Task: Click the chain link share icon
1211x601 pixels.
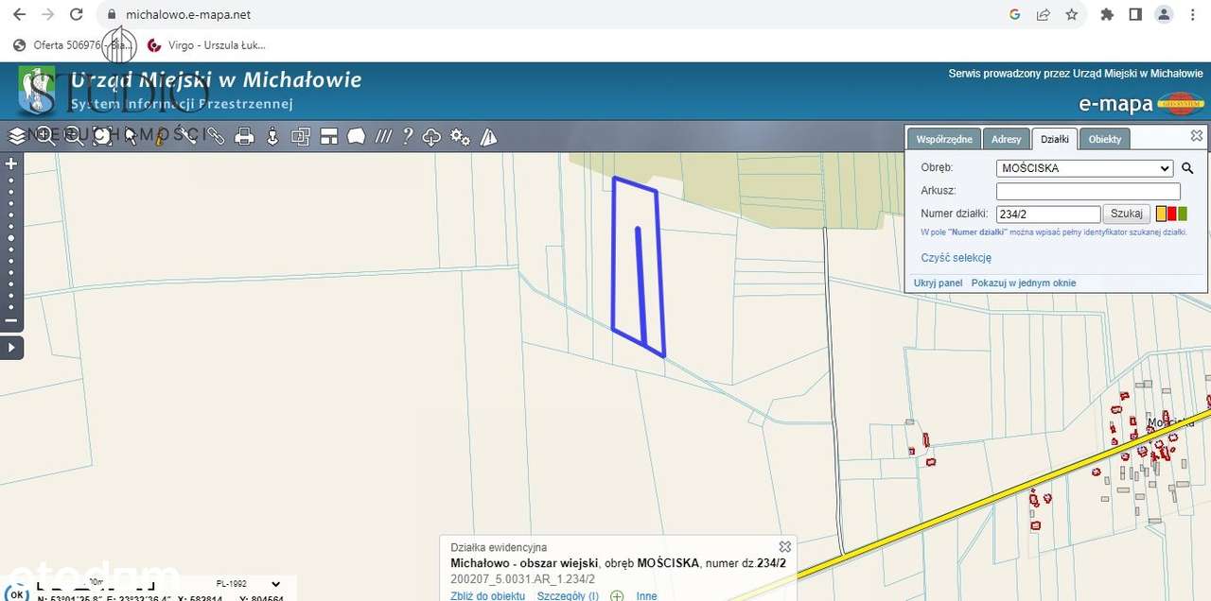Action: (x=216, y=137)
